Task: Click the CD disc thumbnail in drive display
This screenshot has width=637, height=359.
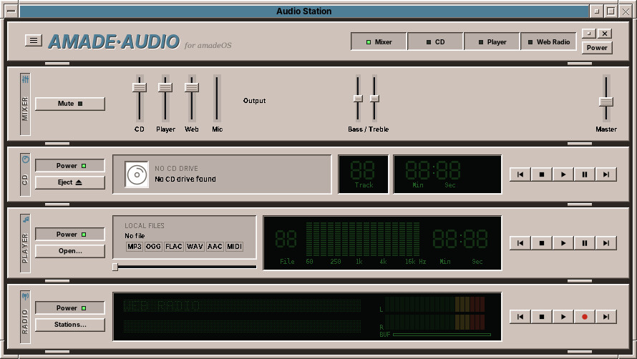Action: [x=137, y=174]
